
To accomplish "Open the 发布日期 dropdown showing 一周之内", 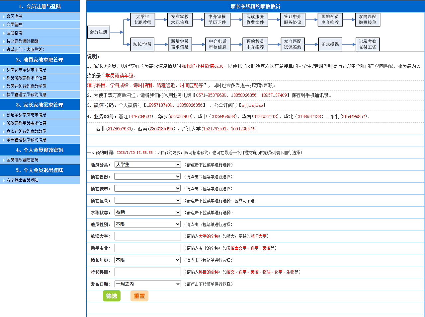I will [147, 284].
